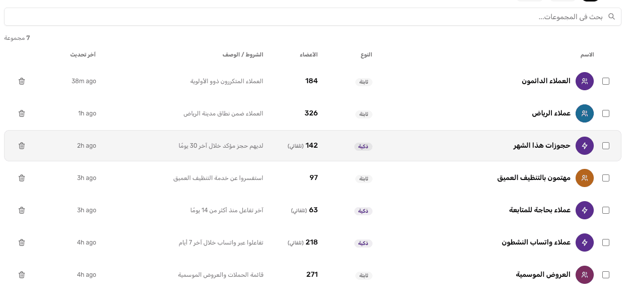Focus the بحث في المجموعات search field
Viewport: 627px width, 303px height.
click(312, 17)
